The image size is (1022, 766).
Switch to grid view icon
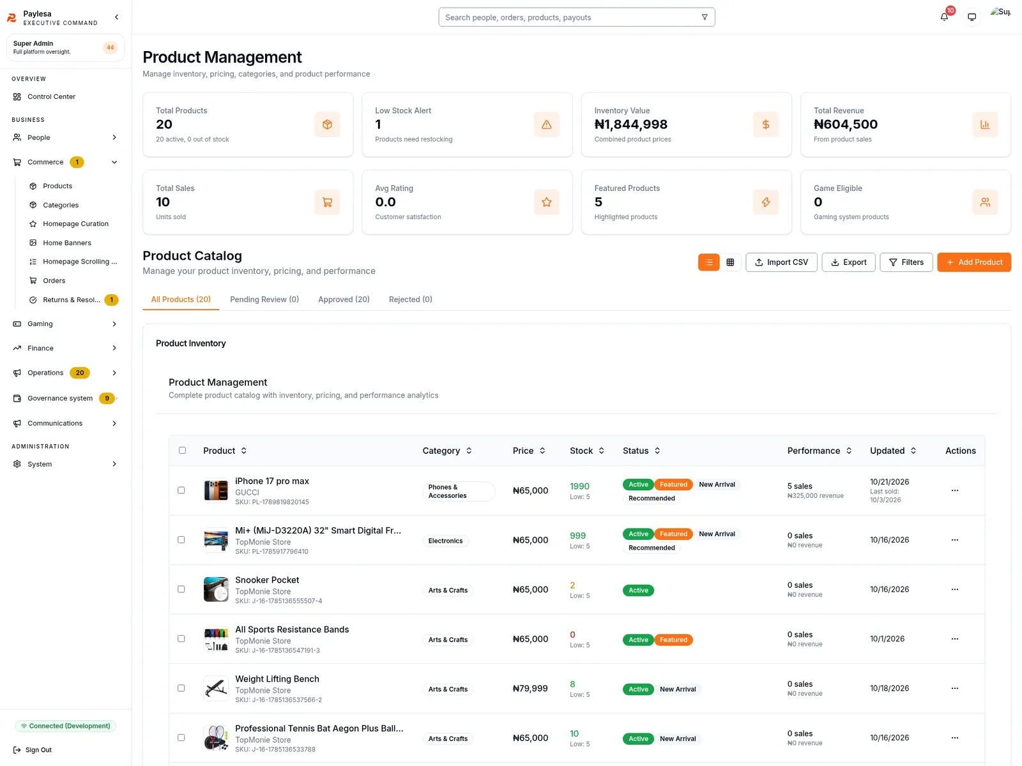(x=730, y=262)
